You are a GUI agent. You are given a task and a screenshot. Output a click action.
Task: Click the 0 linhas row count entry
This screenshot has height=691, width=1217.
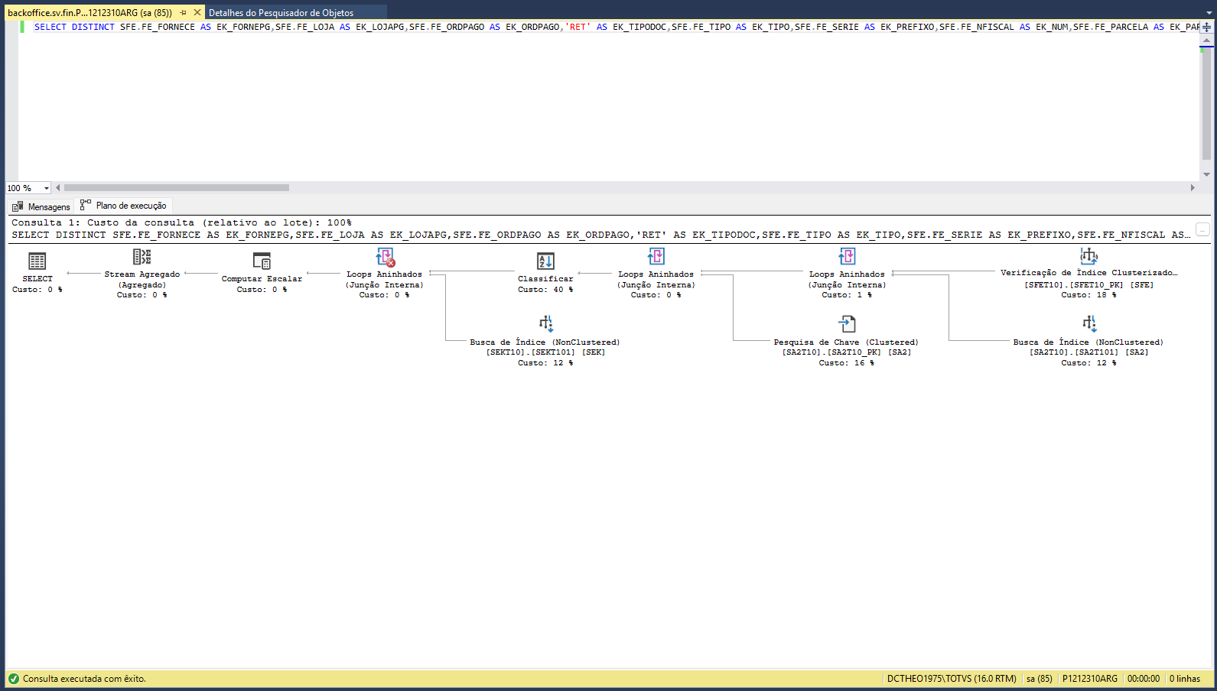click(1184, 679)
